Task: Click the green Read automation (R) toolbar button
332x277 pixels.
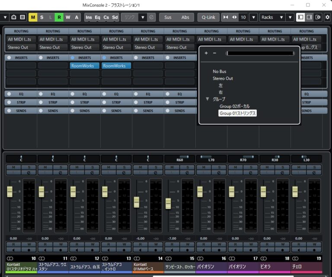Action: click(59, 17)
